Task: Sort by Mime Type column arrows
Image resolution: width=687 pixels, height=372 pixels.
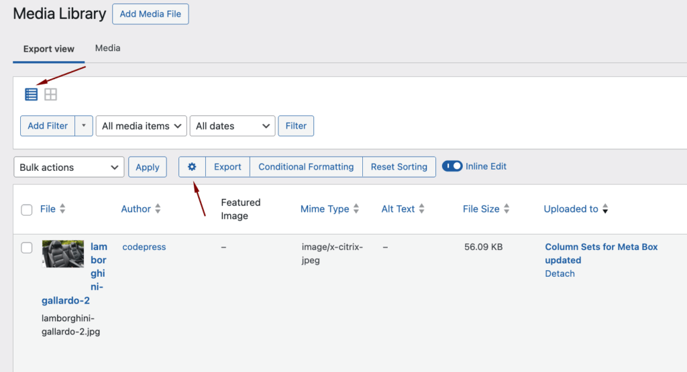Action: (356, 209)
